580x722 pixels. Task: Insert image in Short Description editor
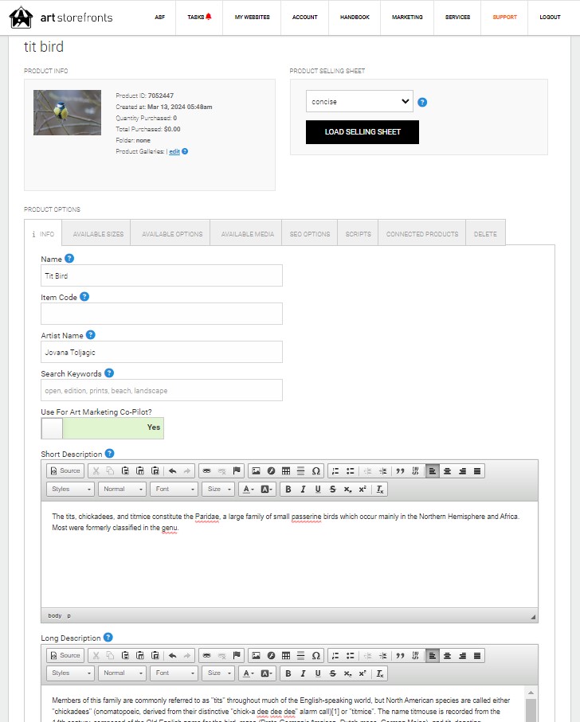point(256,470)
